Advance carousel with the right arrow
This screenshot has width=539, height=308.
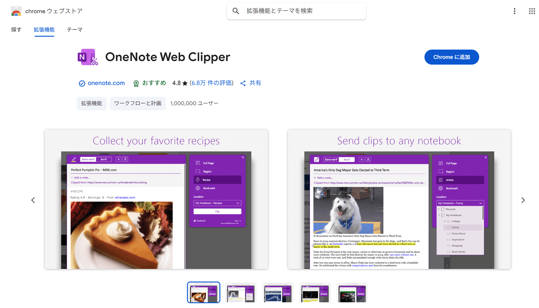coord(523,200)
